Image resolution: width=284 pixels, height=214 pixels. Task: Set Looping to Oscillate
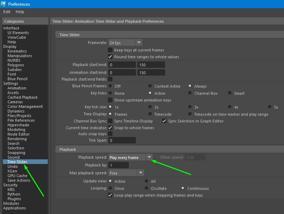147,188
